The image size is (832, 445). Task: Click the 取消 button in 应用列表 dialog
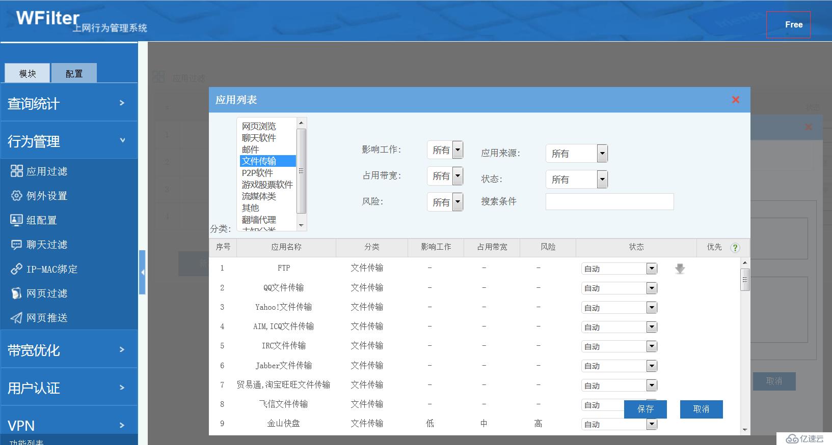click(702, 409)
